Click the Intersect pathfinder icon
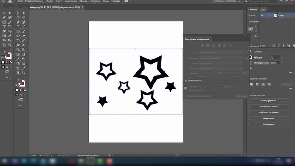Screen dimensions: 295x166 263,84
